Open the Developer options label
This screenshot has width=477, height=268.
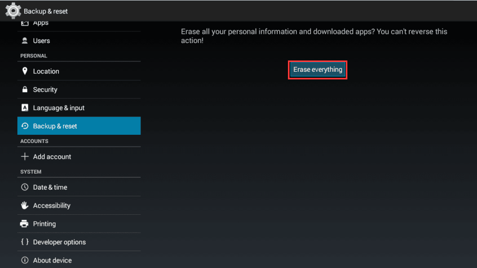pos(59,242)
